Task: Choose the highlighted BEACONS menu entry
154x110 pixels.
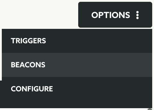Action: [x=77, y=65]
